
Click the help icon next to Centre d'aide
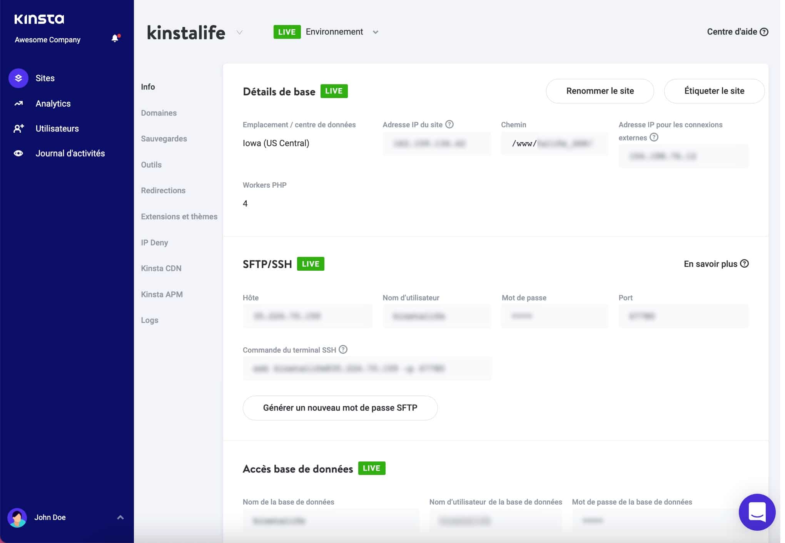tap(765, 32)
